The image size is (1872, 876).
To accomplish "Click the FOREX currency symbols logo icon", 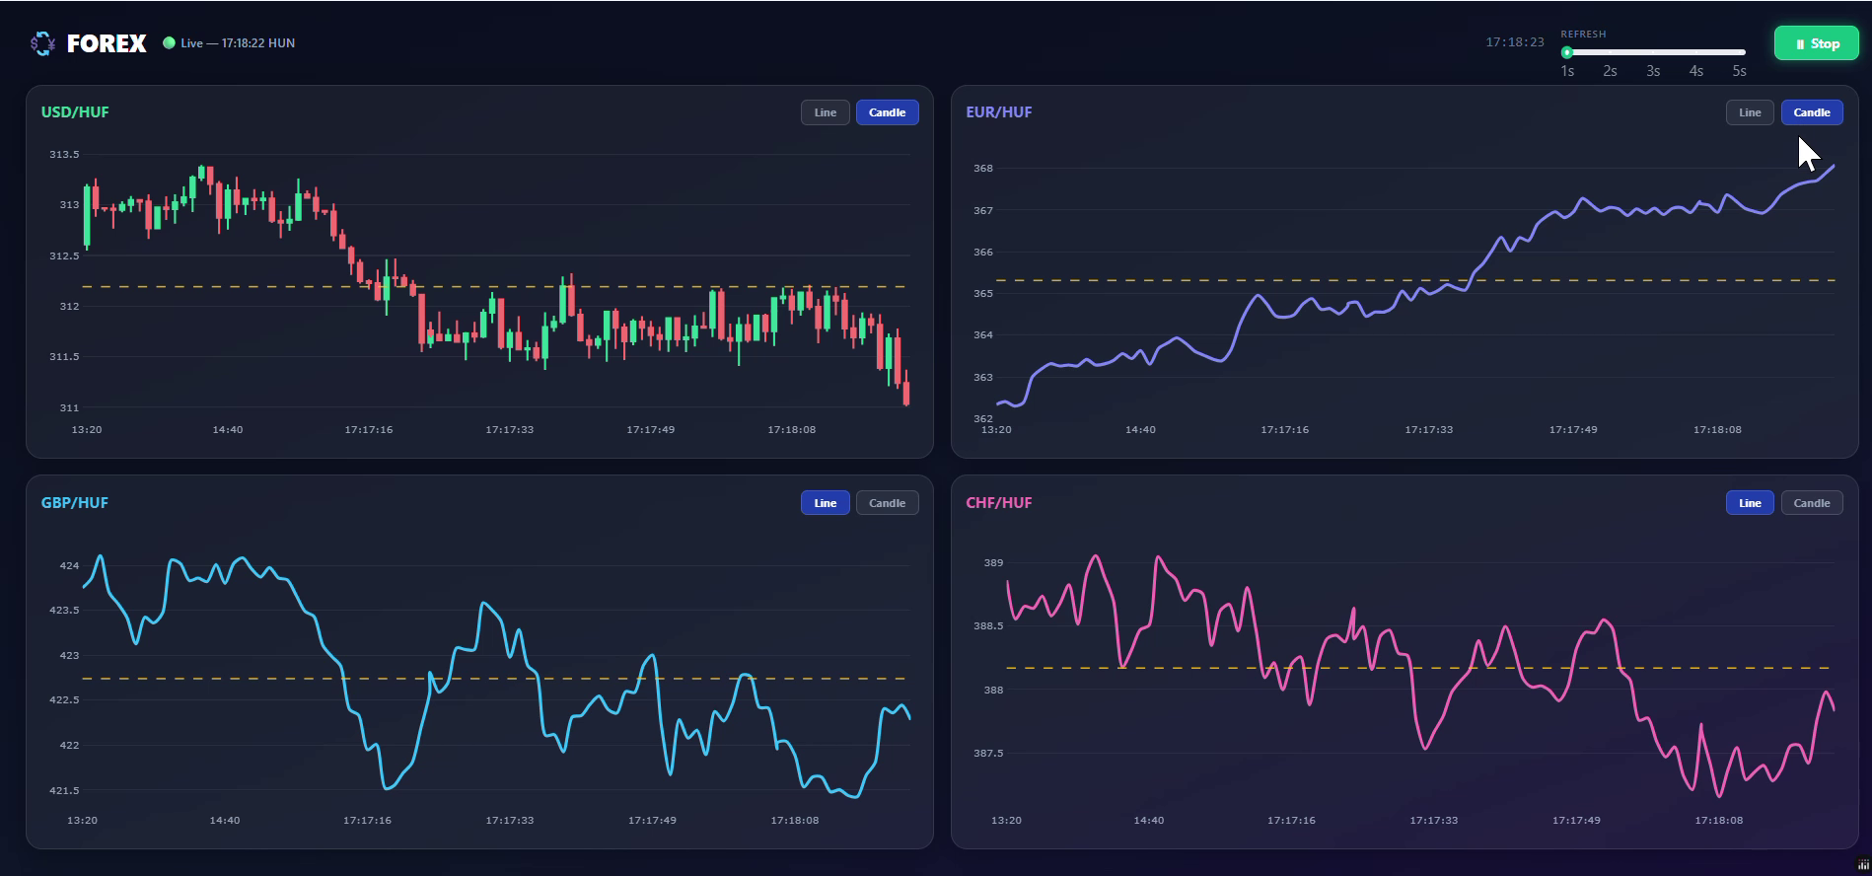I will point(42,43).
